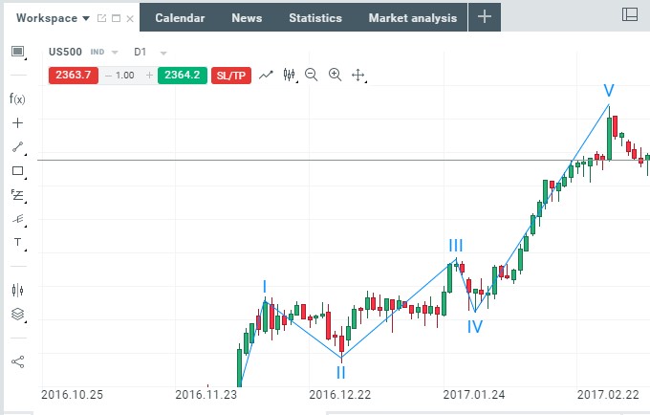
Task: Click the share chart icon
Action: 17,361
